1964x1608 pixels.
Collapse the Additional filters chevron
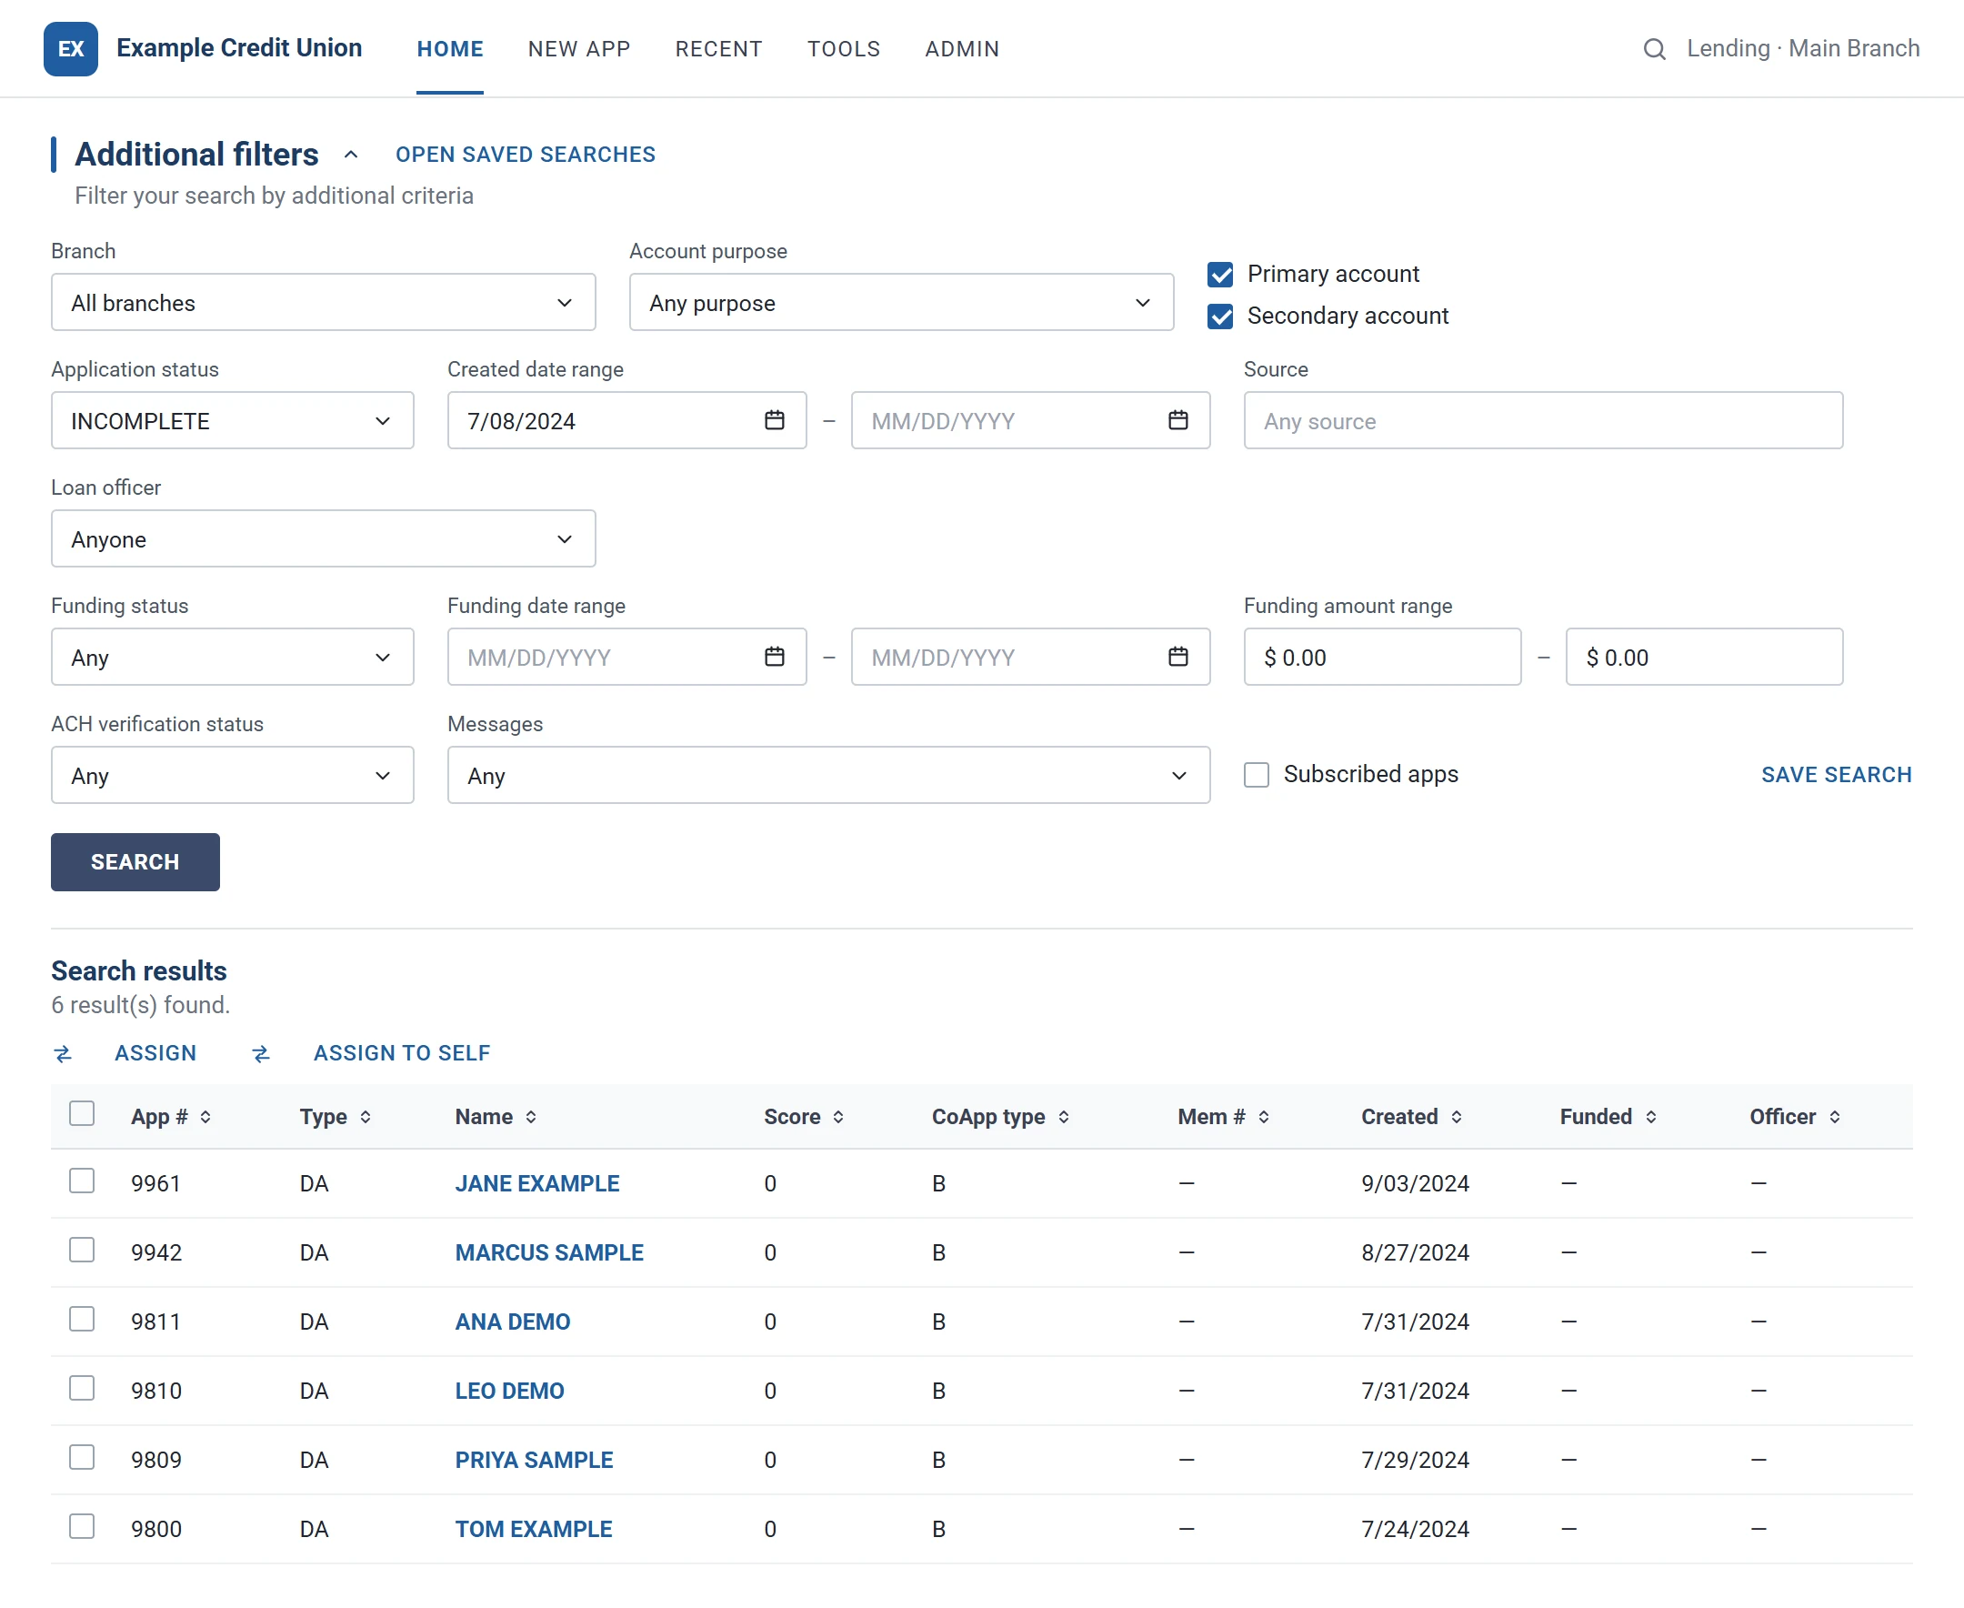[x=350, y=155]
